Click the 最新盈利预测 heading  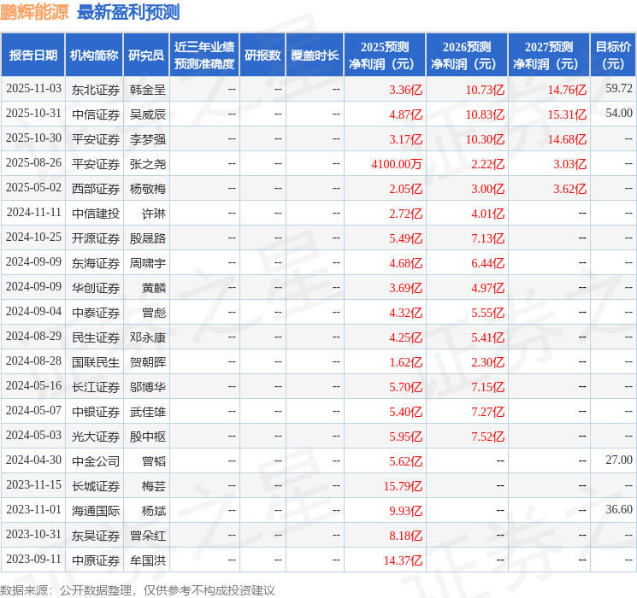[128, 12]
